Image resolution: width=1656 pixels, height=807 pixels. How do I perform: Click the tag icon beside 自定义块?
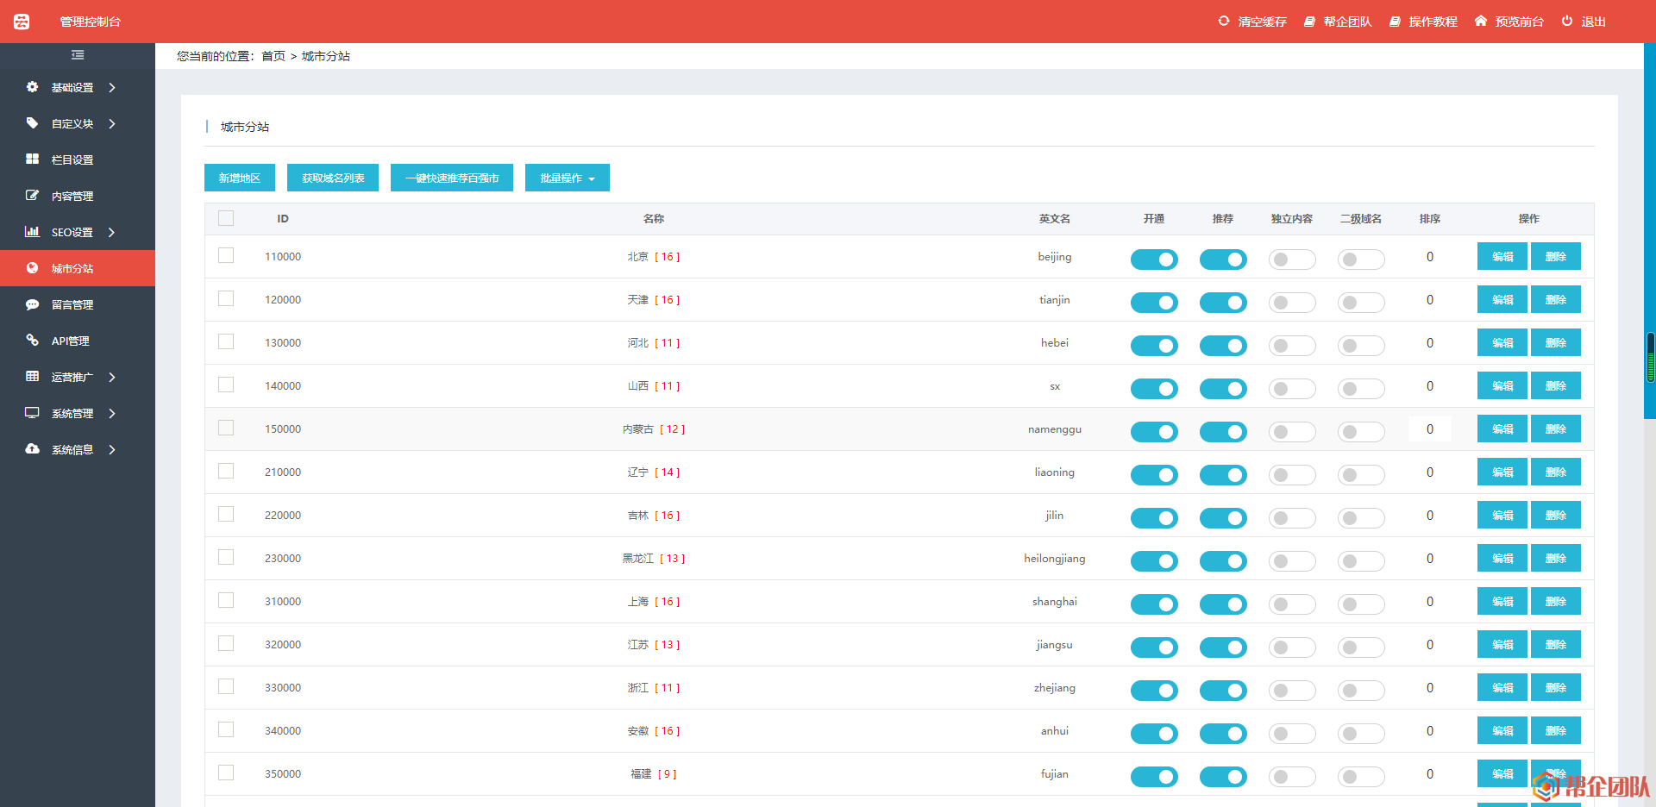(x=32, y=123)
